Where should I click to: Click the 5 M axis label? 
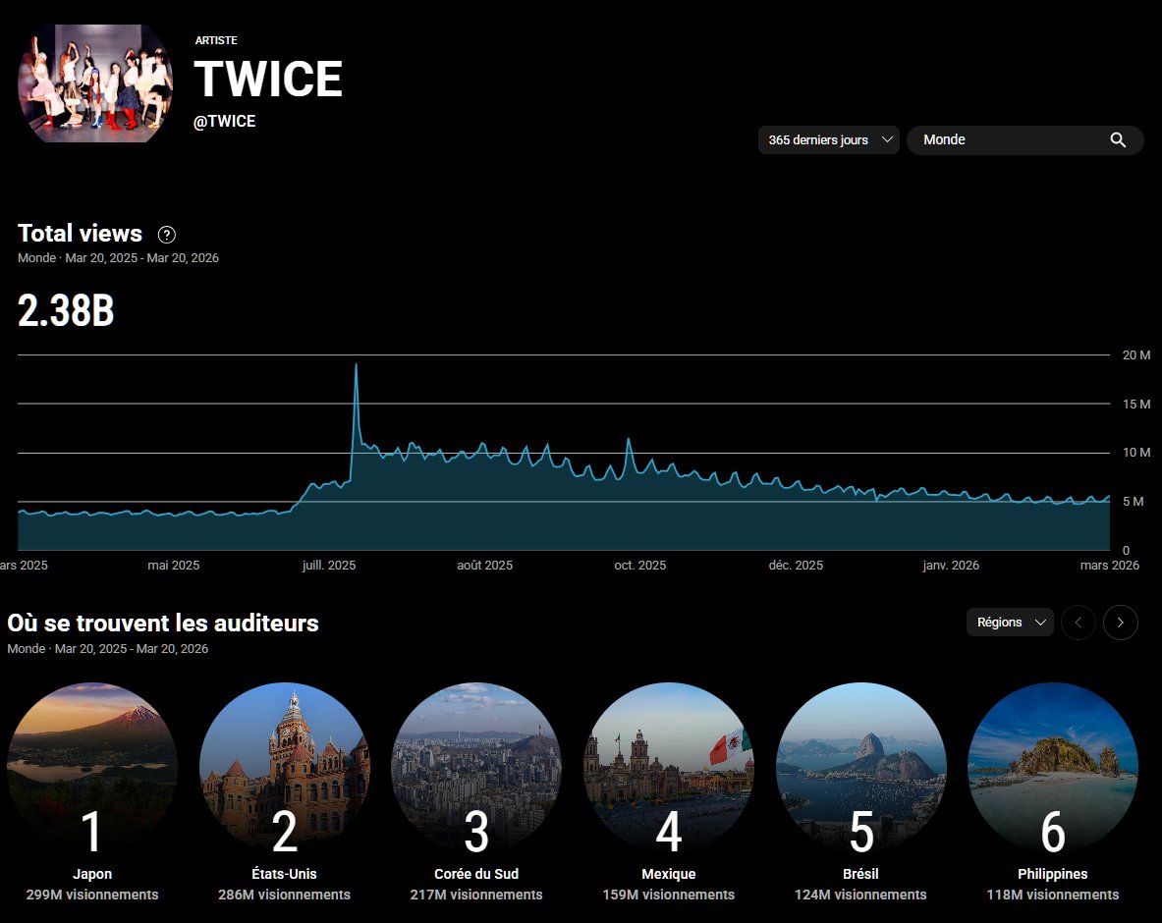1134,502
